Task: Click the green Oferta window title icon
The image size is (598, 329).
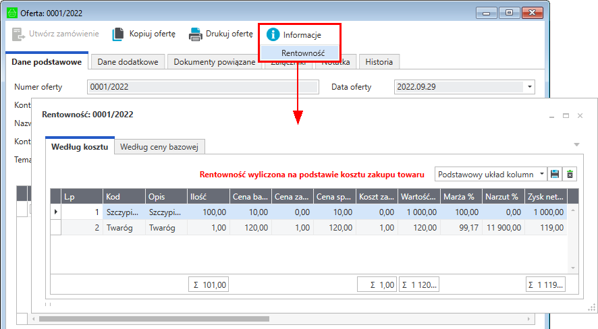Action: tap(11, 11)
